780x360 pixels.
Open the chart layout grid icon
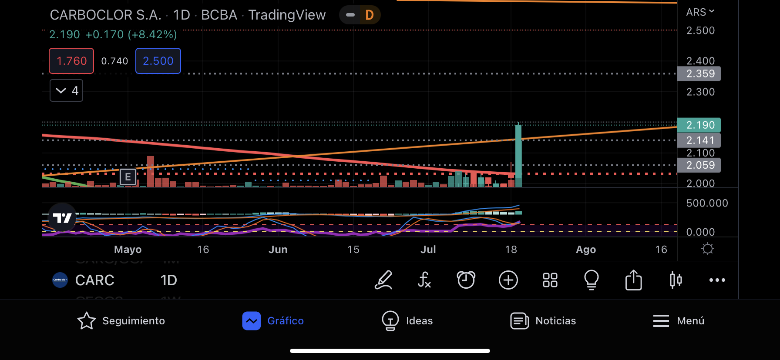click(550, 280)
